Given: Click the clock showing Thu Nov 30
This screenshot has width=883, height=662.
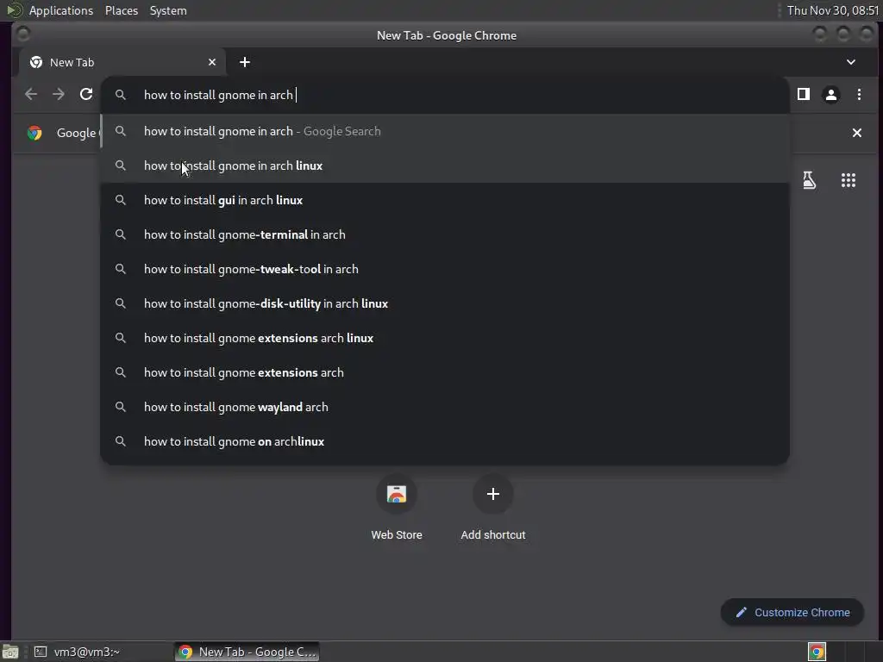Looking at the screenshot, I should pos(832,10).
